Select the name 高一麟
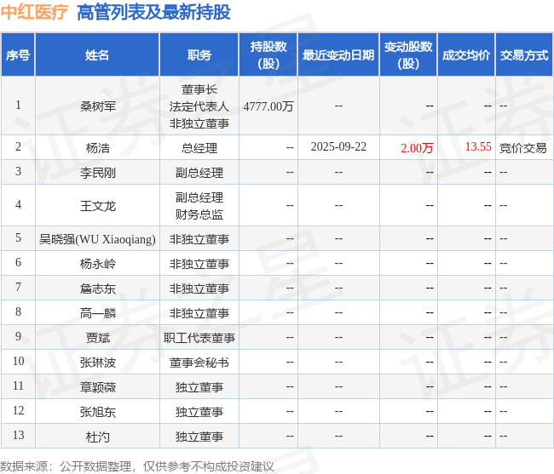This screenshot has height=474, width=554. (x=97, y=313)
